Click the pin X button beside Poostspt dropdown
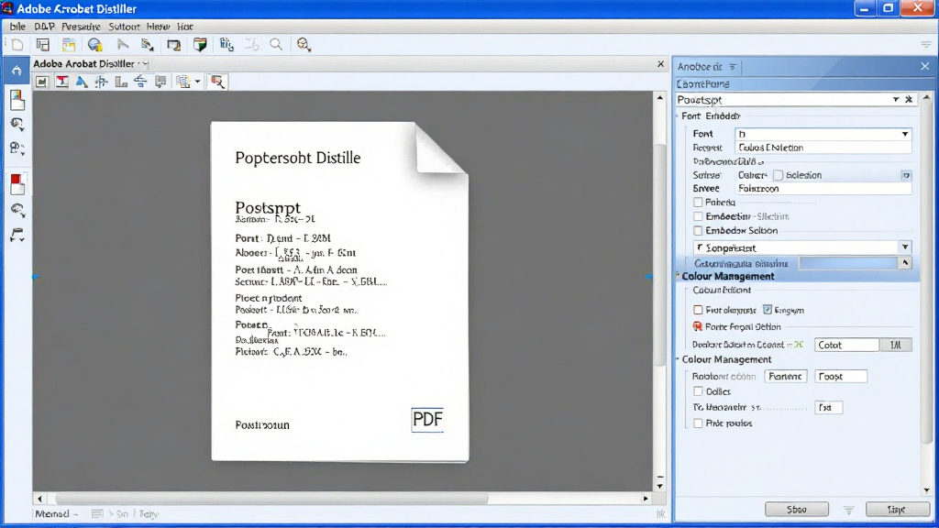Viewport: 939px width, 528px height. pyautogui.click(x=909, y=99)
